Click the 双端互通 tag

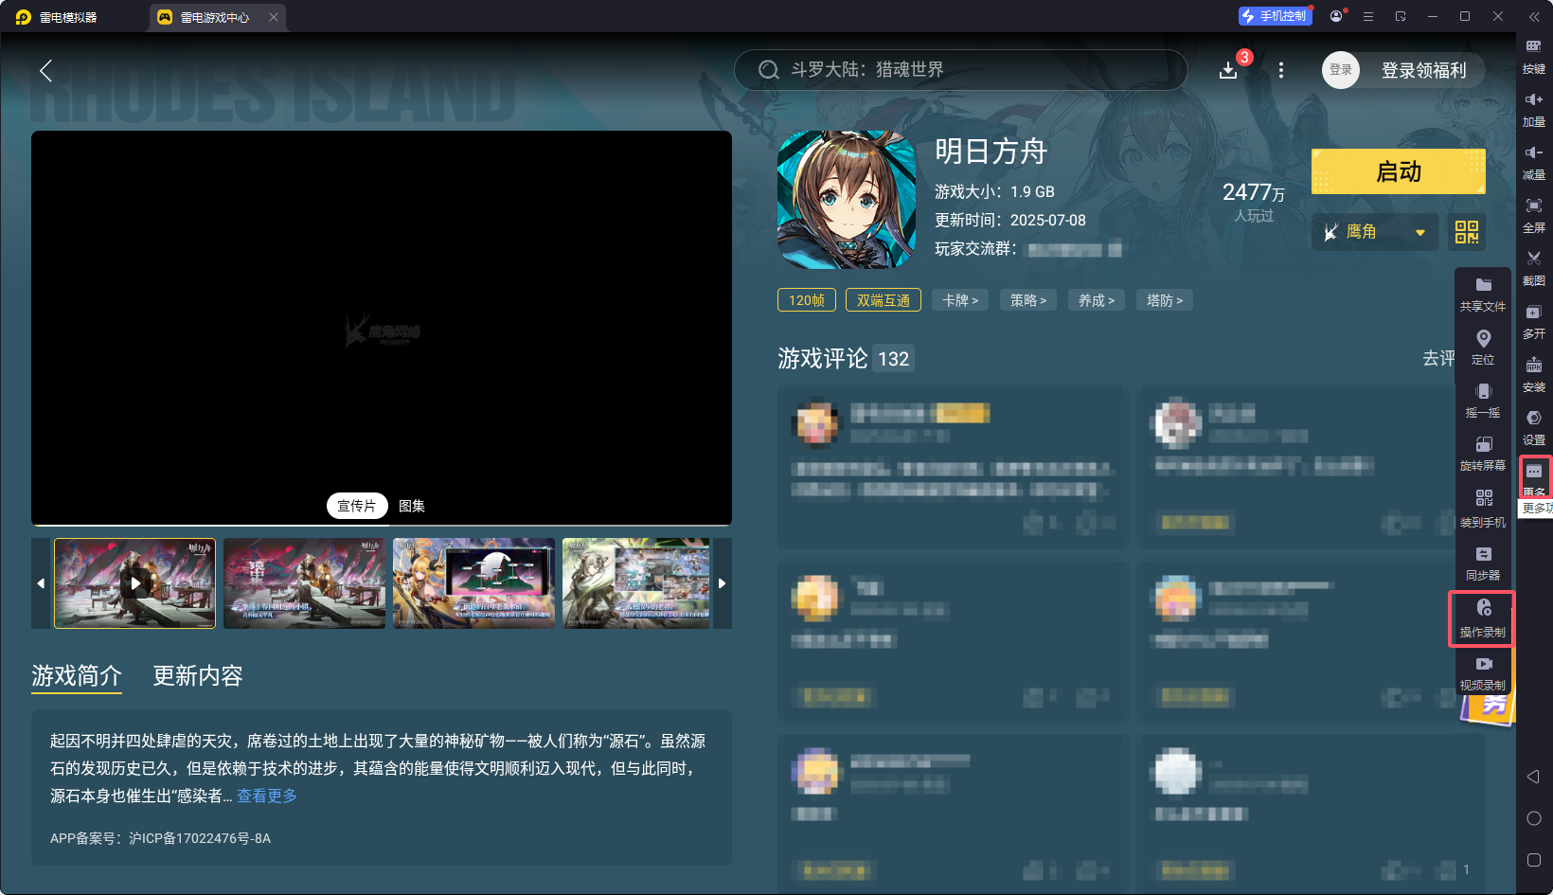(x=884, y=300)
